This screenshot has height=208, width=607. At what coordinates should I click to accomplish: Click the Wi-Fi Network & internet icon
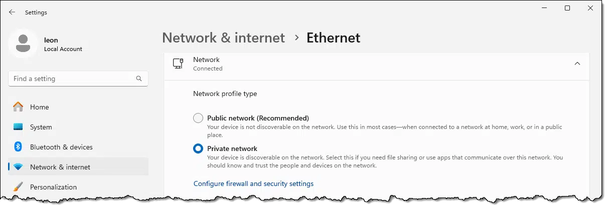coord(18,167)
